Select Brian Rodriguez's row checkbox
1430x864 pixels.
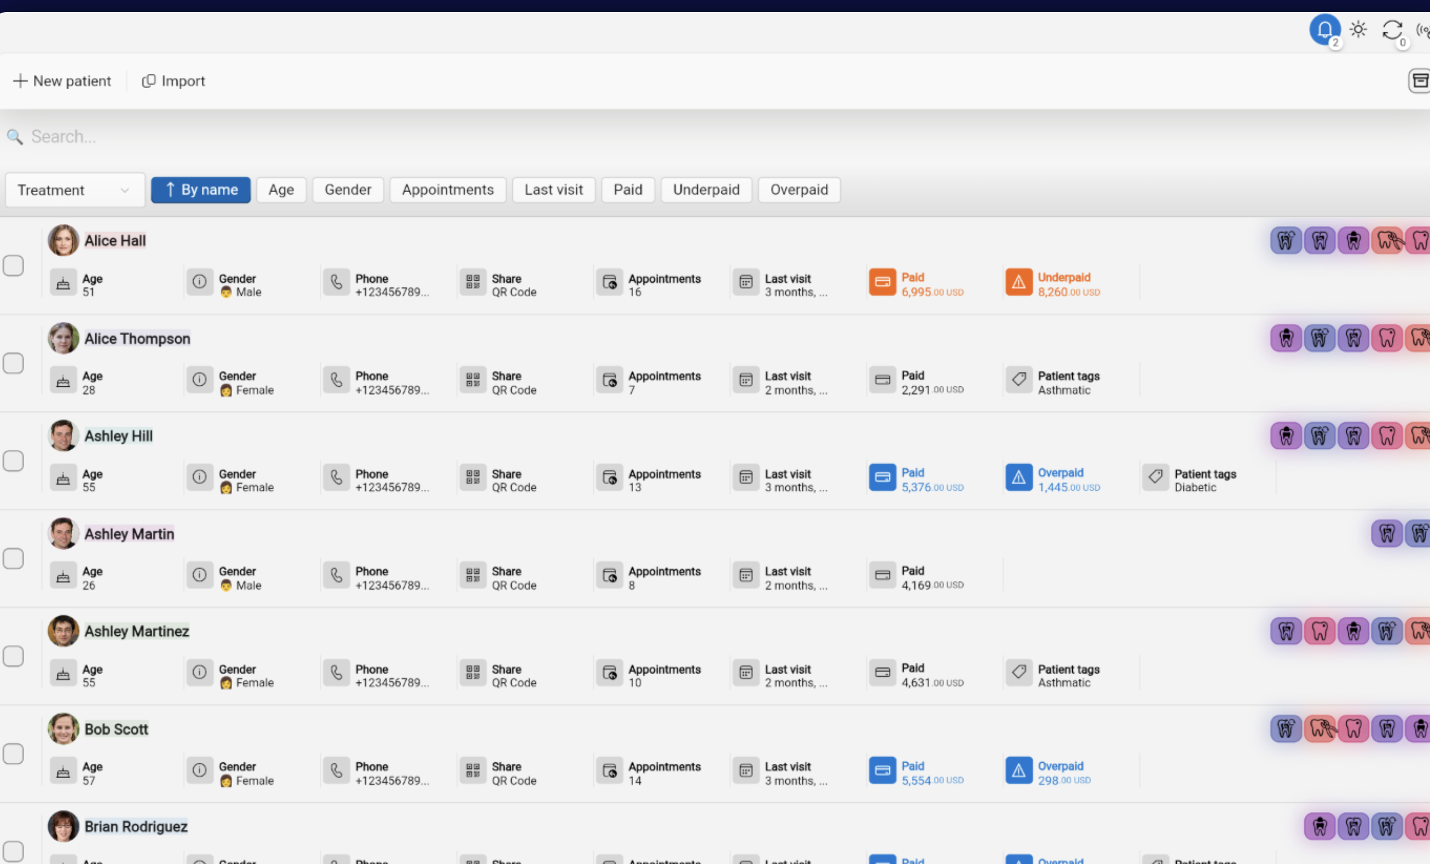pyautogui.click(x=13, y=852)
